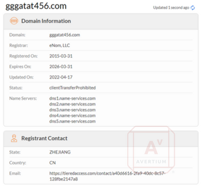Select the expiry date 2026-03-31
Viewport: 201px width, 186px height.
coord(61,67)
